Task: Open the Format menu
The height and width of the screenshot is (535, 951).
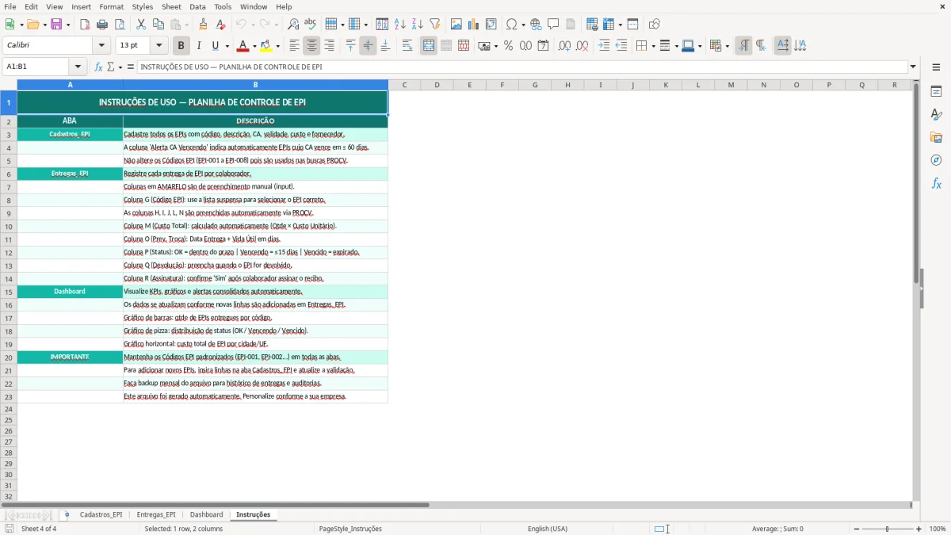Action: point(111,6)
